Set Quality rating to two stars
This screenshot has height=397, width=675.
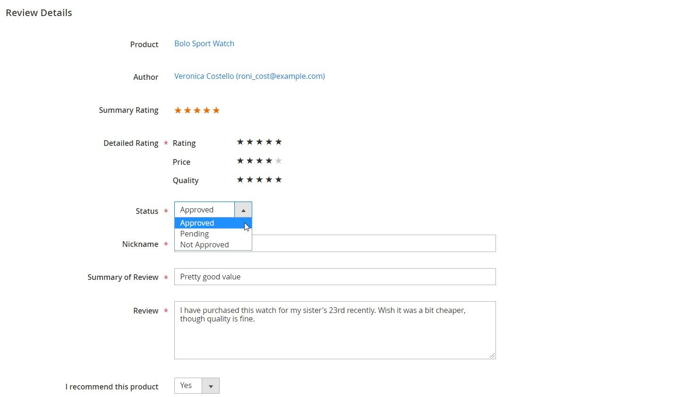pos(250,179)
